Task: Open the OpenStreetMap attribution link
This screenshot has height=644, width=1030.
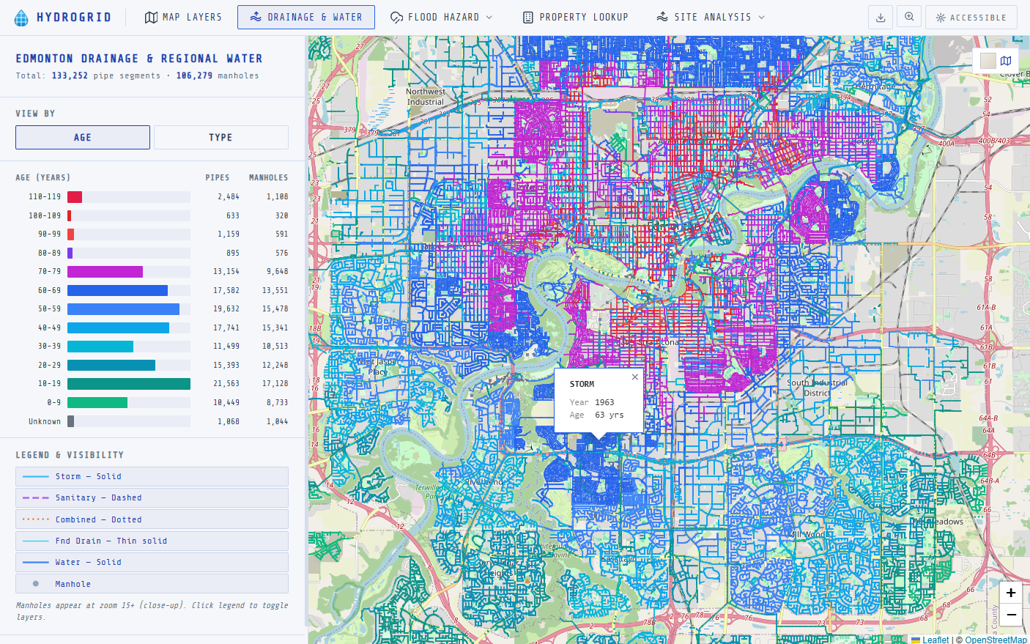Action: [x=996, y=640]
